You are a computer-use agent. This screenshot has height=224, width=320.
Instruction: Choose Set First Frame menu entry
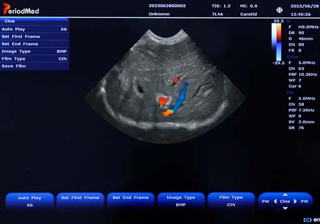click(x=34, y=37)
